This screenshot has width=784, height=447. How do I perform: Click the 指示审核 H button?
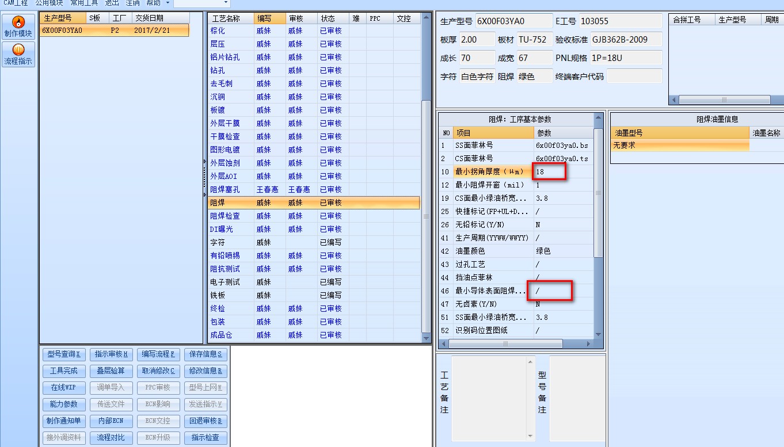point(111,354)
